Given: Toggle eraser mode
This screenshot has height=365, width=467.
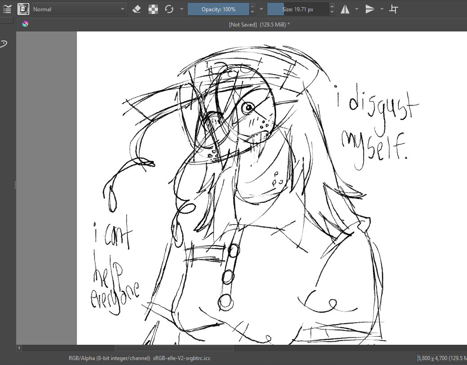Looking at the screenshot, I should point(136,9).
